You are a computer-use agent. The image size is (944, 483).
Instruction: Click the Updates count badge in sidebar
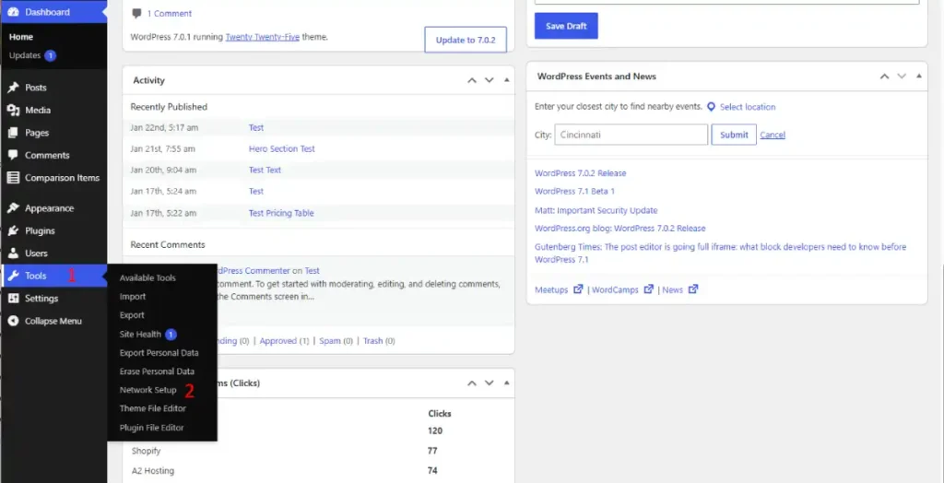50,55
